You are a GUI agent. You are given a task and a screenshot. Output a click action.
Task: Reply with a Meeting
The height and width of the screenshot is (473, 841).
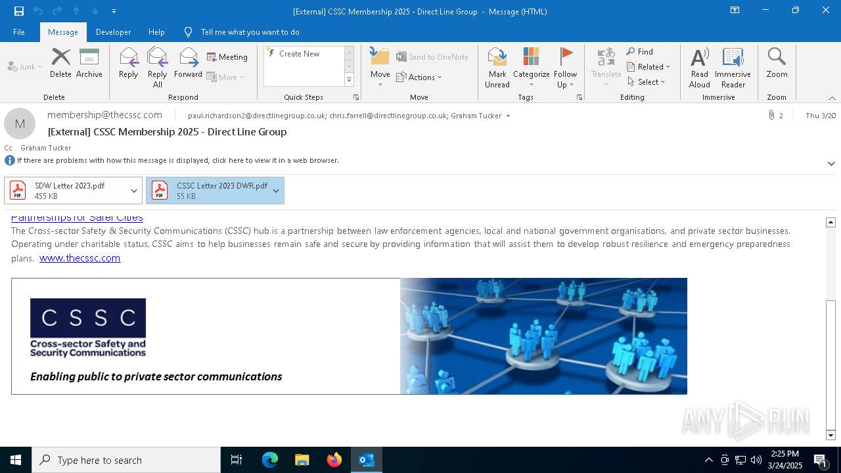tap(227, 57)
